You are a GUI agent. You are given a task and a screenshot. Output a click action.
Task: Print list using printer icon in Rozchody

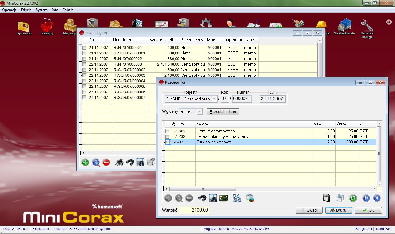[x=119, y=162]
